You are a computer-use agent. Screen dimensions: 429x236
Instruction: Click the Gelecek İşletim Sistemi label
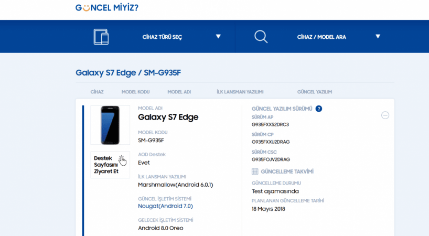point(166,220)
